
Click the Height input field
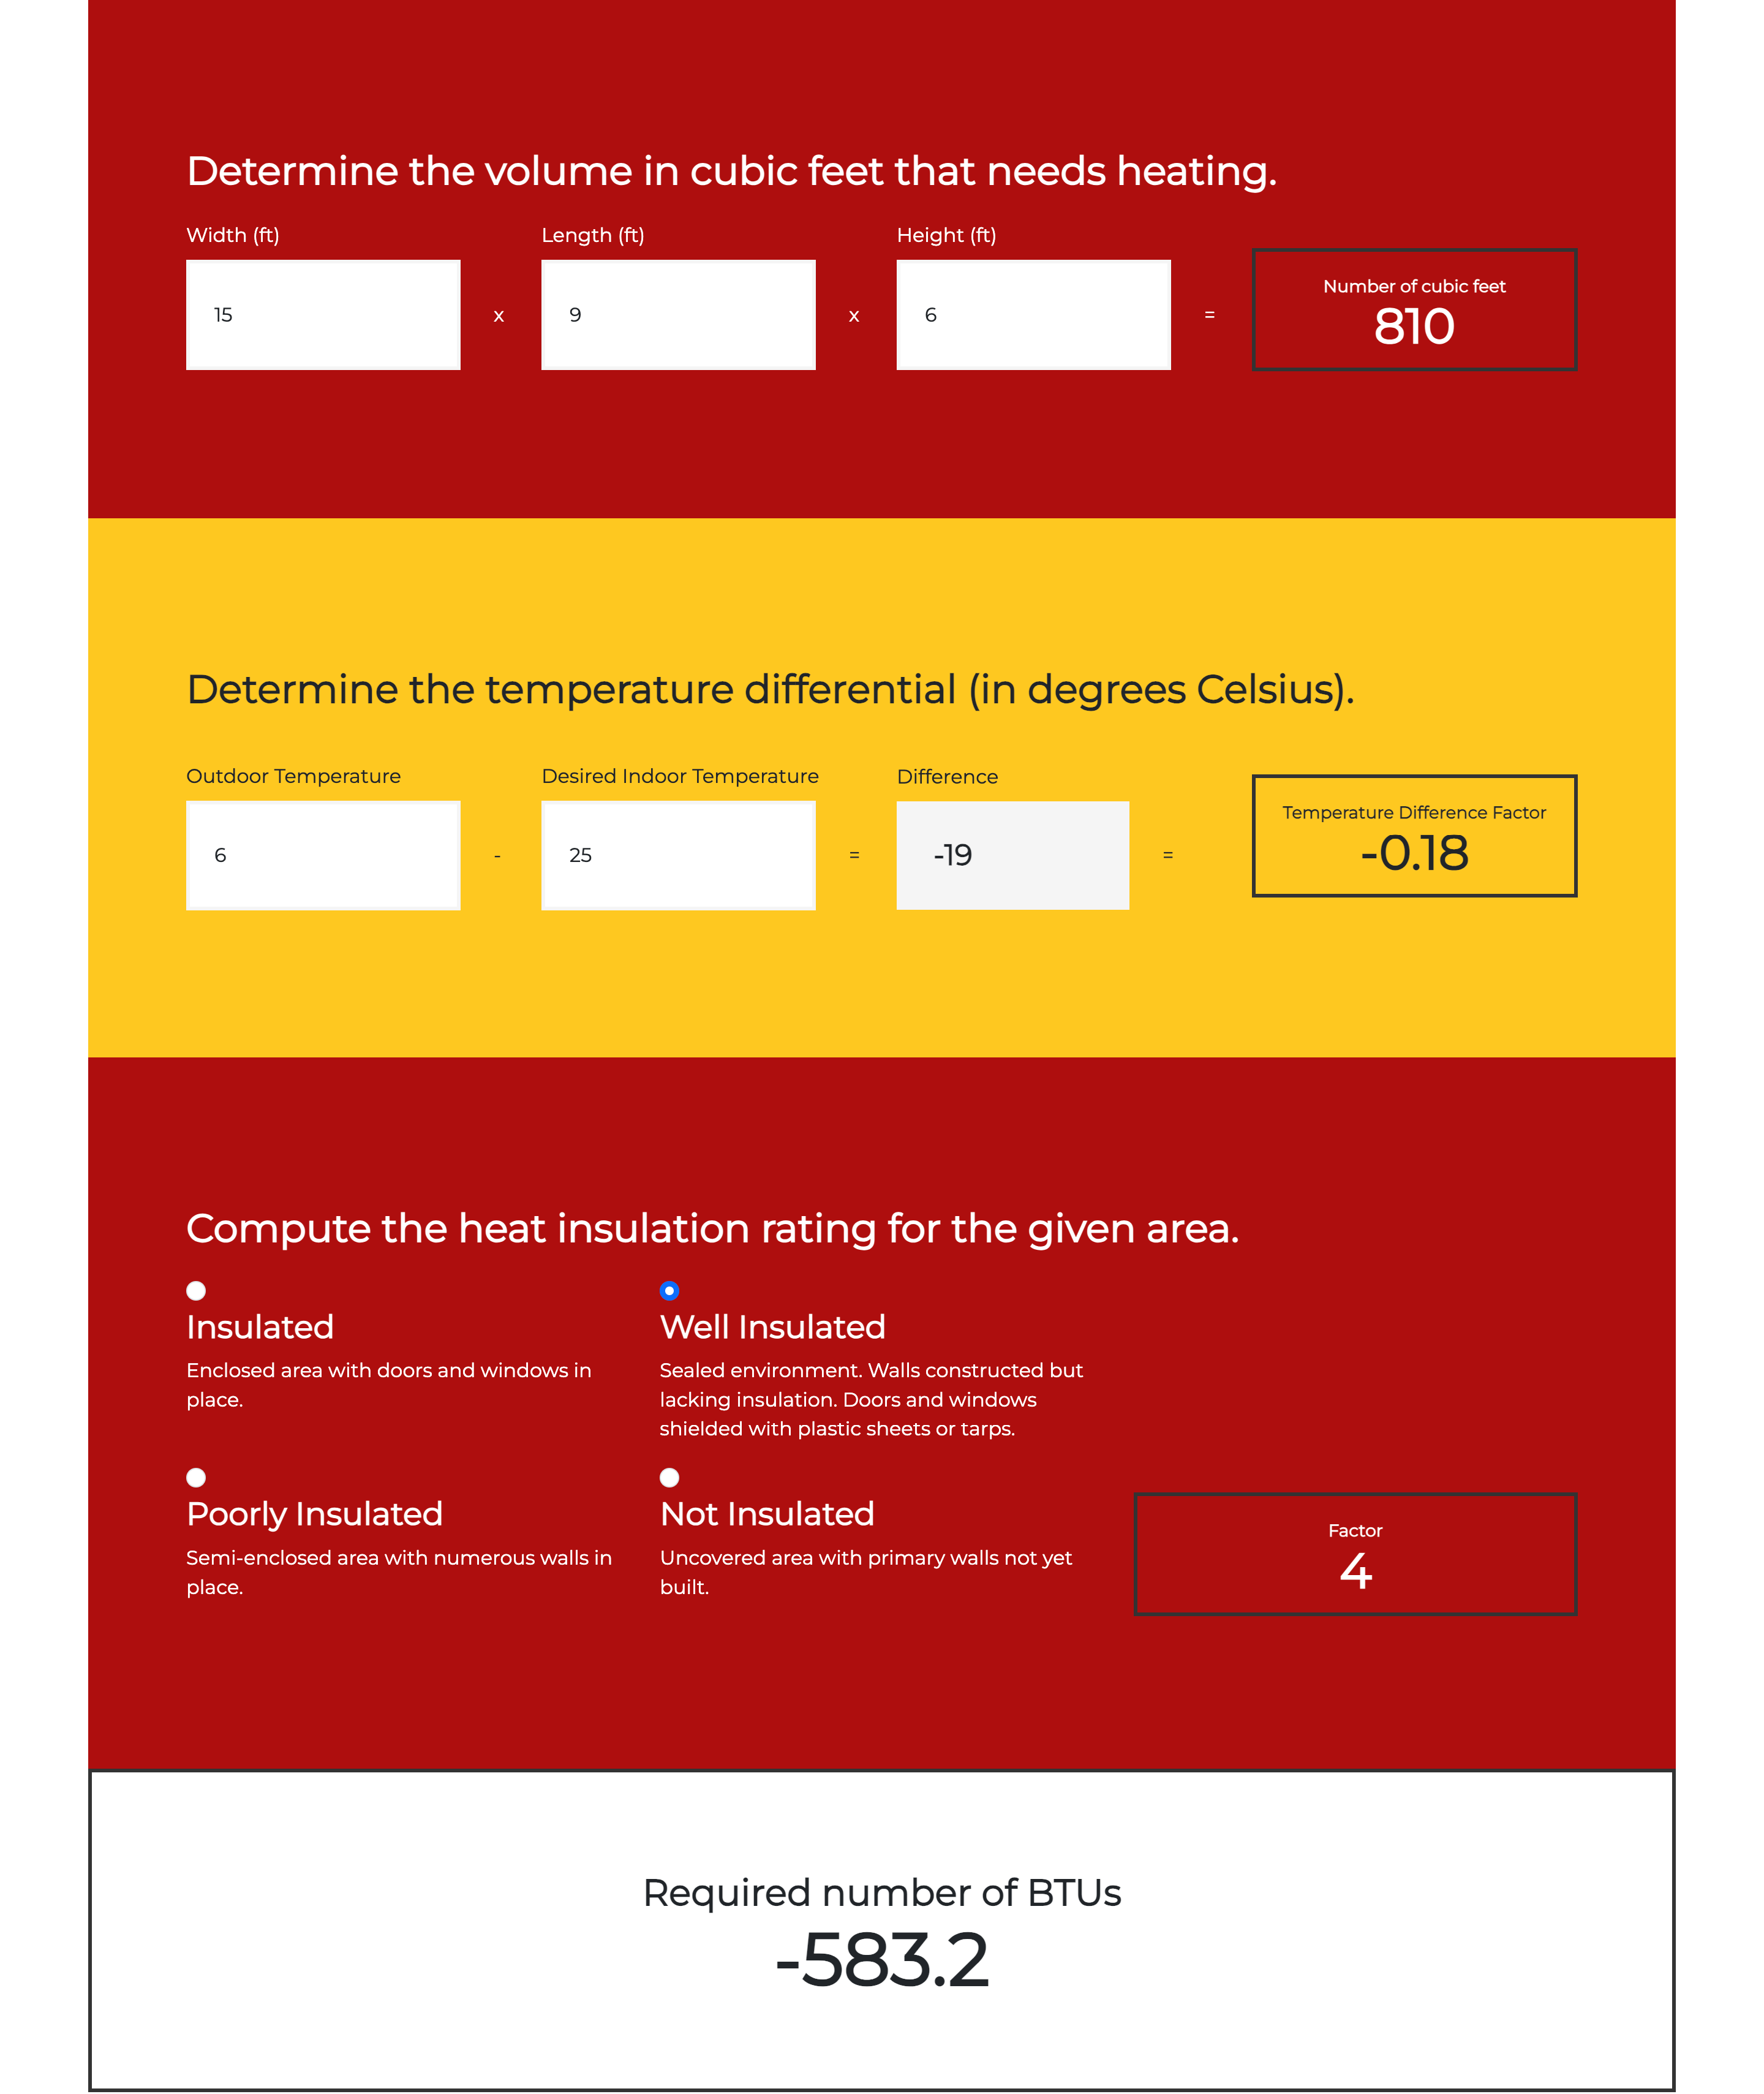point(1035,314)
